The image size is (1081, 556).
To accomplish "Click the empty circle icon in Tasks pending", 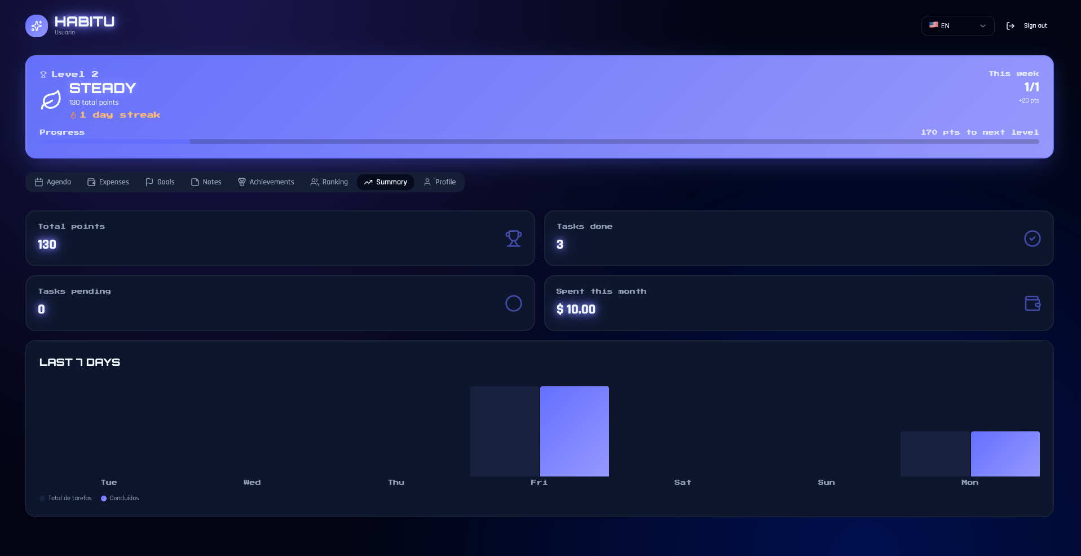I will pyautogui.click(x=513, y=303).
